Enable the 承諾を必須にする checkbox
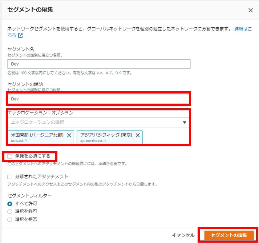259x243 pixels. coord(10,156)
